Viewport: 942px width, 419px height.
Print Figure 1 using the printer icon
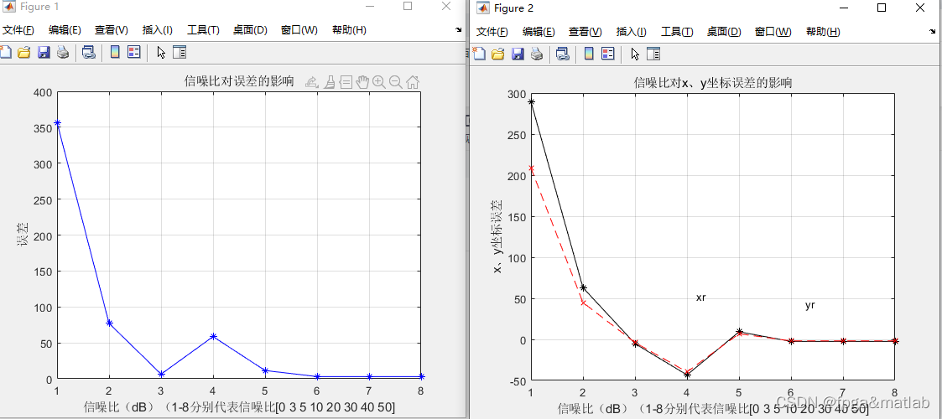tap(62, 53)
